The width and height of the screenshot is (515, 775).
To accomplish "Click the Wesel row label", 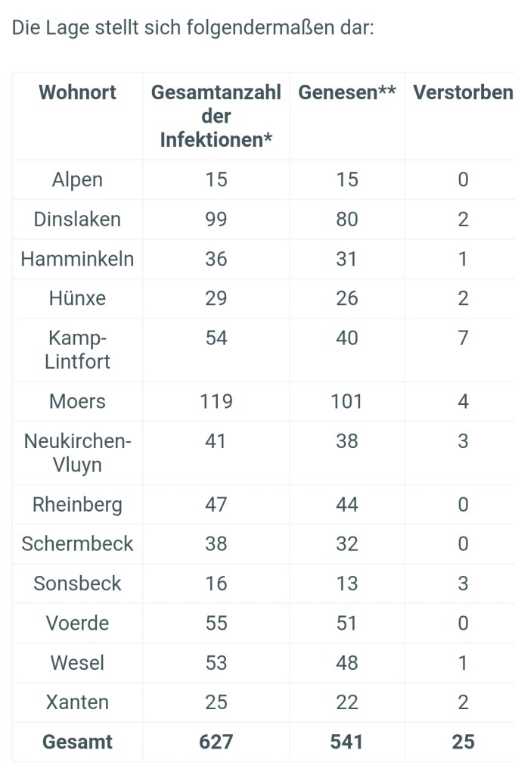I will pyautogui.click(x=77, y=663).
